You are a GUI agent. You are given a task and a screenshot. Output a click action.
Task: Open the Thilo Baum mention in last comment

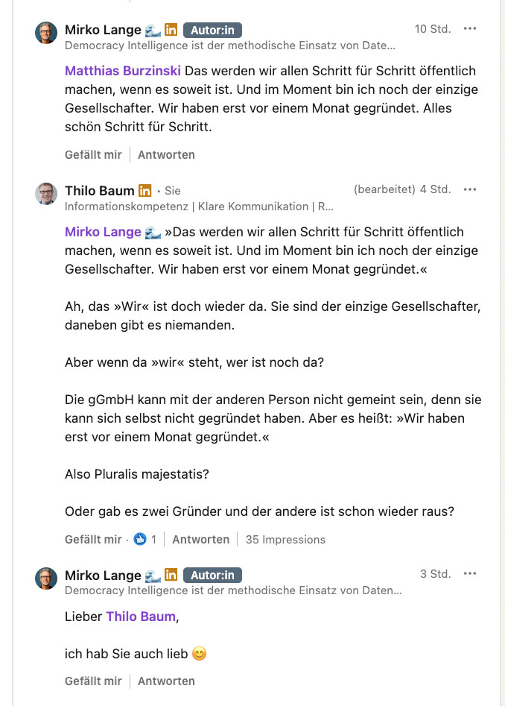pos(141,617)
